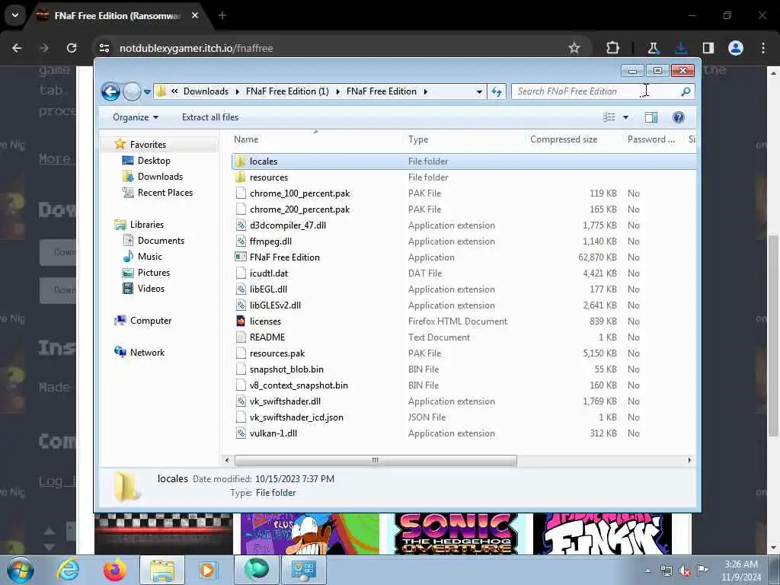The width and height of the screenshot is (780, 585).
Task: Sort by the Password column header
Action: click(653, 140)
